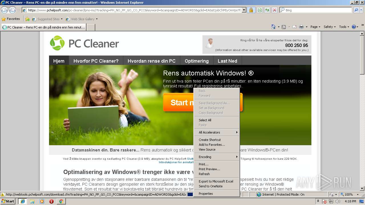Click the Bing search magnifier button
365x205 pixels.
356,10
